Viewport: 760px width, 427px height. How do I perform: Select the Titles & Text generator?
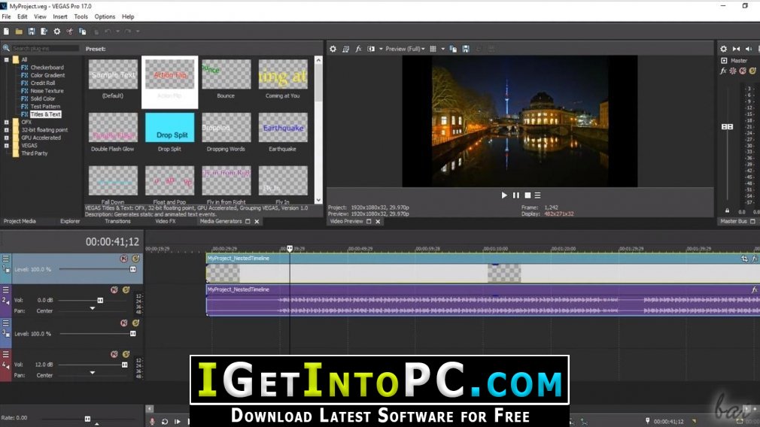click(x=46, y=114)
